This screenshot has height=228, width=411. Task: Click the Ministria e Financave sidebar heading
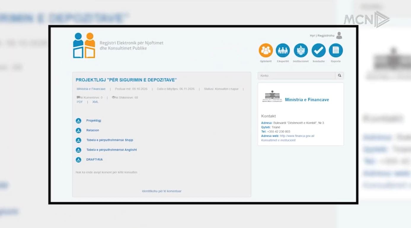(307, 100)
